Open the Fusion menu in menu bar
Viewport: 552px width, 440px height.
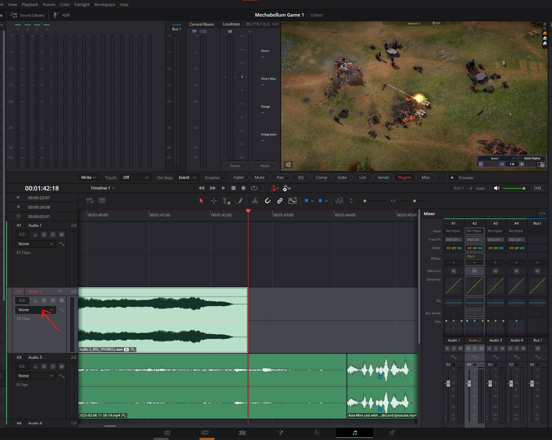tap(49, 4)
